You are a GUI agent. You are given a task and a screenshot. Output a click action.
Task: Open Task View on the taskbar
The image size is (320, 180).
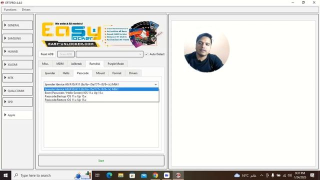point(97,175)
